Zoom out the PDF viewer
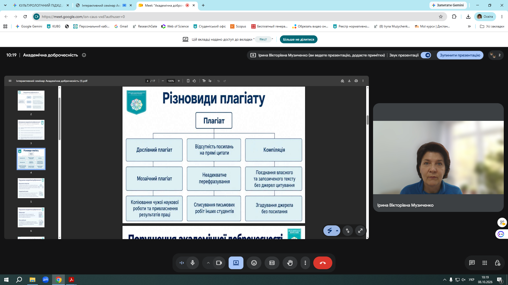The height and width of the screenshot is (285, 508). [x=163, y=81]
